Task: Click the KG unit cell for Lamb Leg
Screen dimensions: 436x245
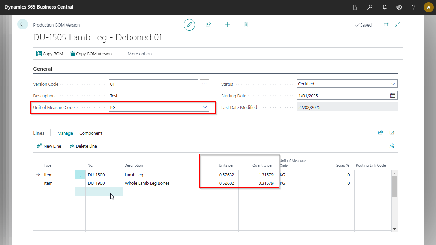Action: (296, 175)
